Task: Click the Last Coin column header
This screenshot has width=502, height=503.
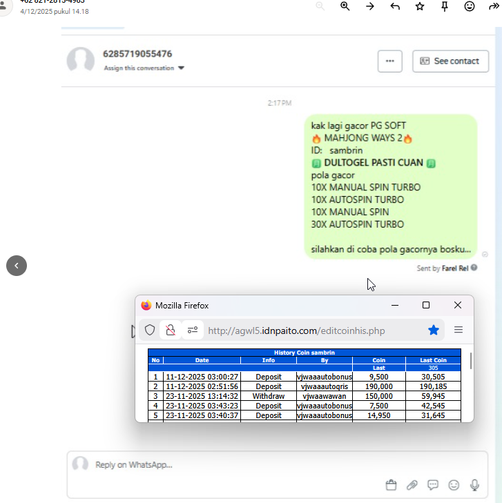Action: 434,360
